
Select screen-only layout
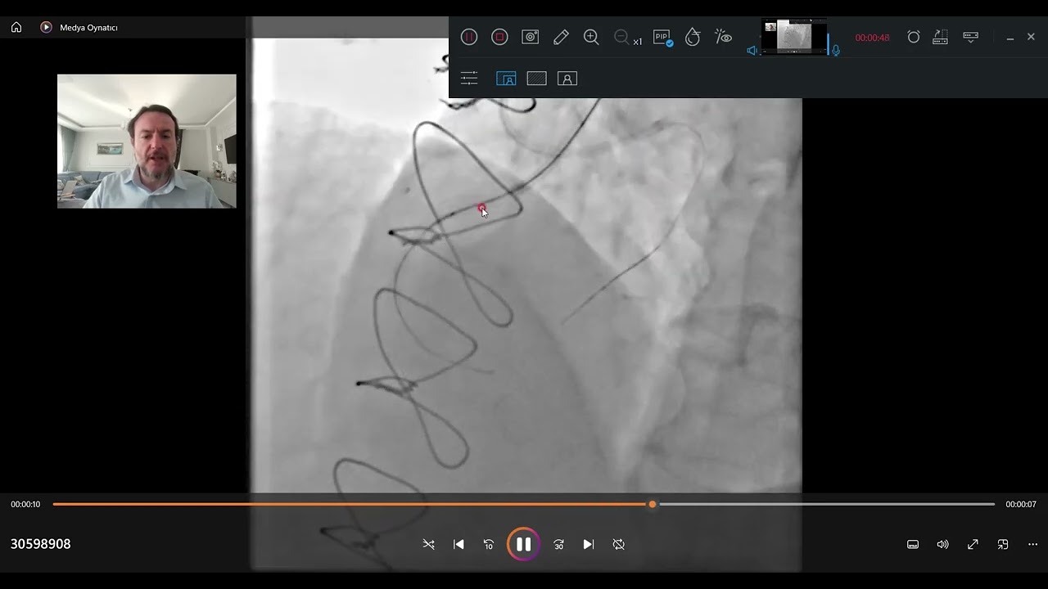coord(536,79)
